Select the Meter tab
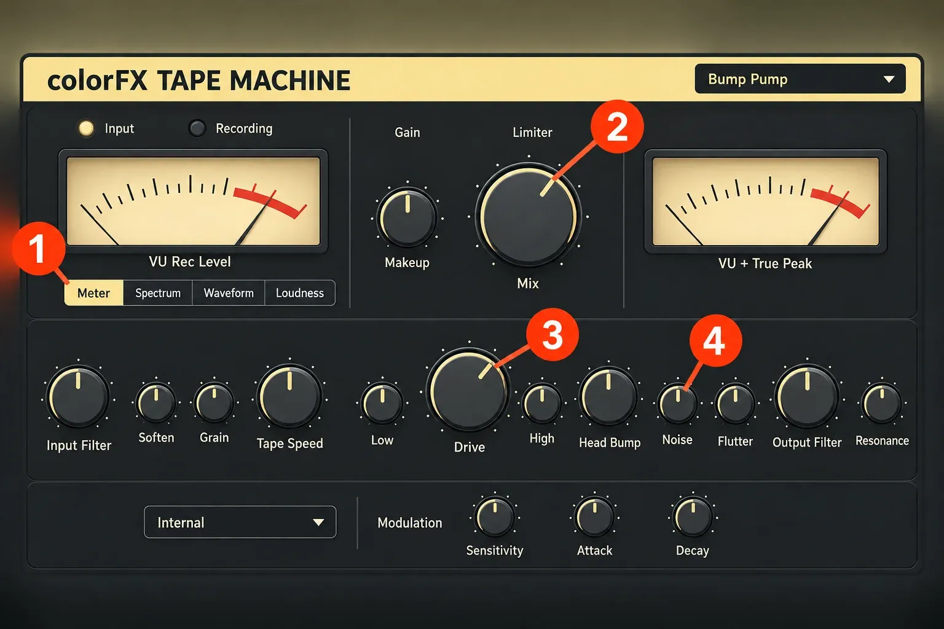The height and width of the screenshot is (629, 944). pyautogui.click(x=93, y=293)
